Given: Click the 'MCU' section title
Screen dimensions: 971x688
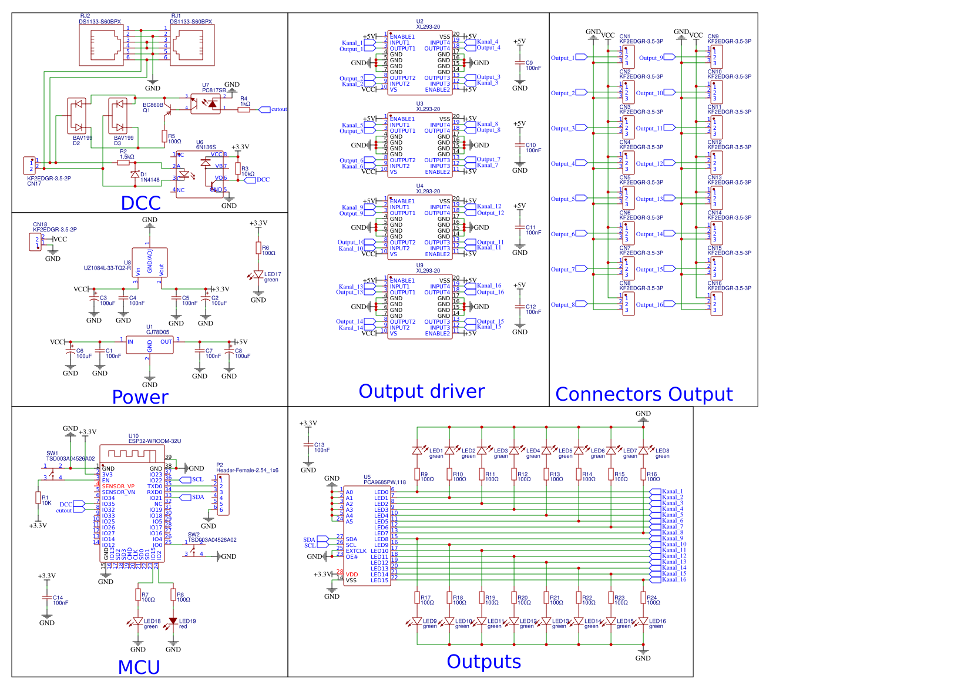Looking at the screenshot, I should (139, 667).
